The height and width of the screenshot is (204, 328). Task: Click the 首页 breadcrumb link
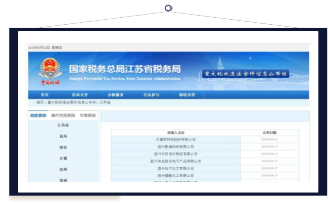click(x=39, y=103)
